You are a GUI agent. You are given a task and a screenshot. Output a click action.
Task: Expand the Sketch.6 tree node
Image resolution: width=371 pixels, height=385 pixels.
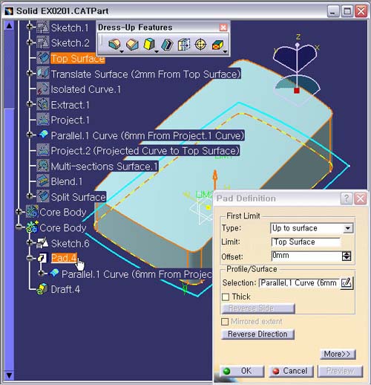click(x=30, y=242)
